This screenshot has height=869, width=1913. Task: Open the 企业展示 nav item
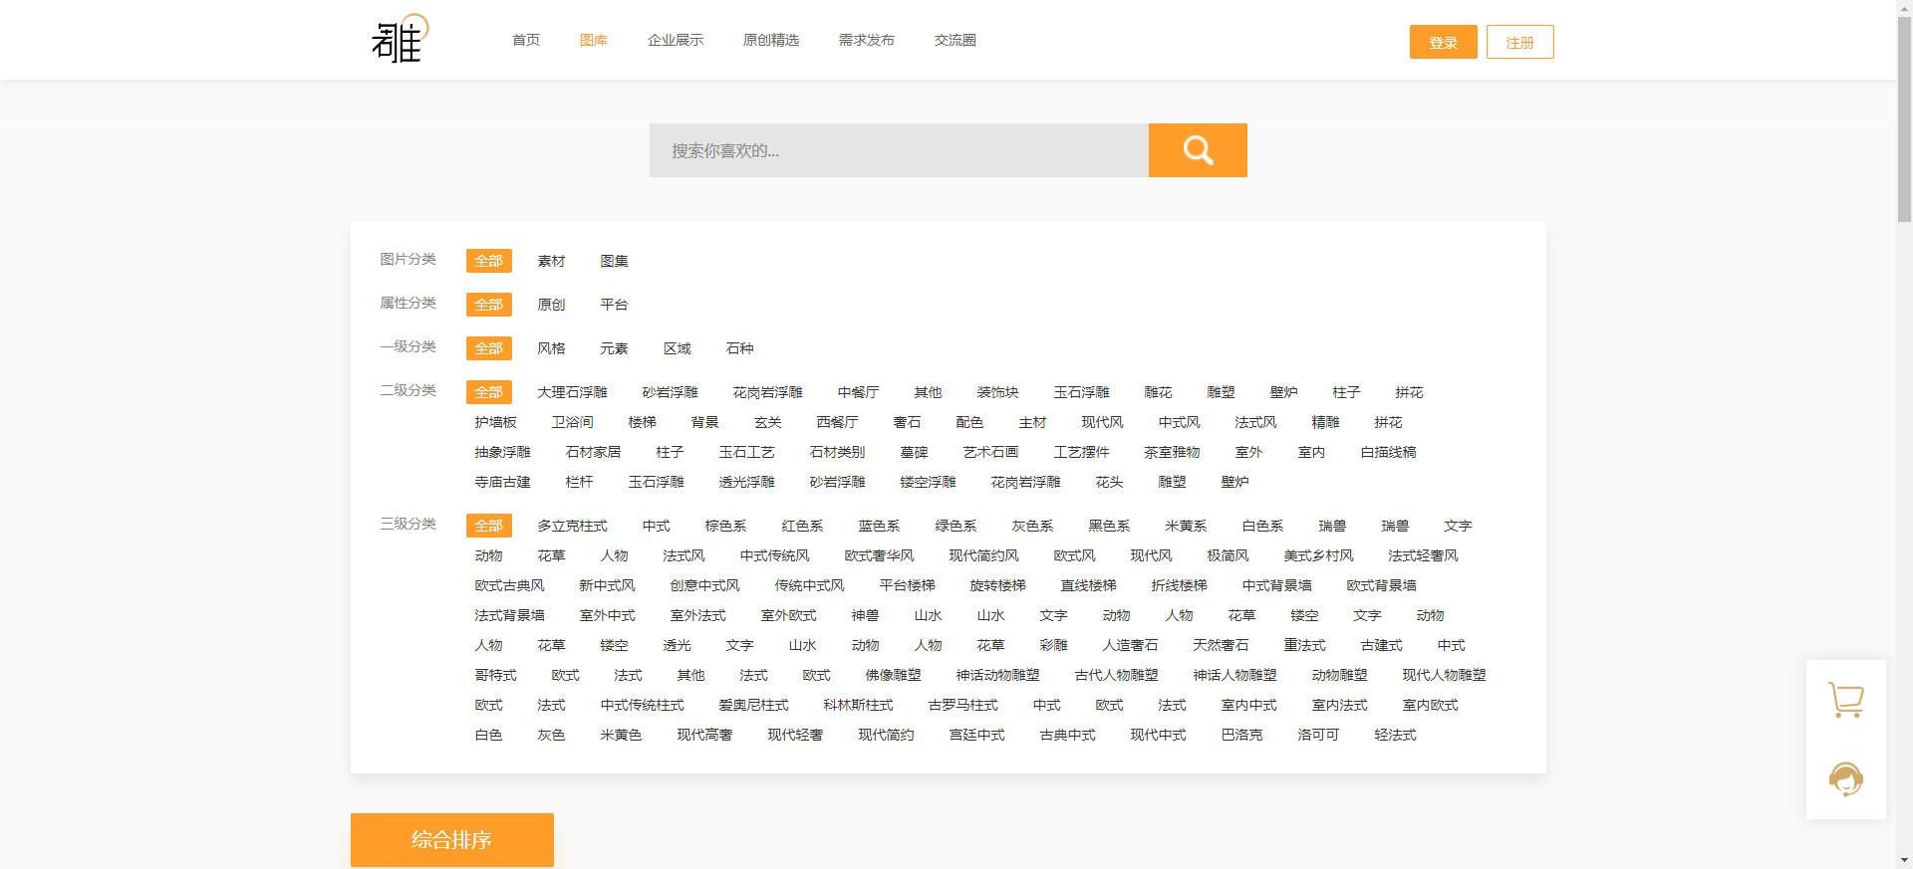pyautogui.click(x=676, y=40)
